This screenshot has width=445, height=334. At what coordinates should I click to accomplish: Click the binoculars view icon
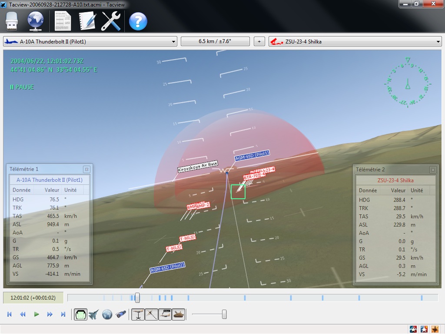pos(121,314)
